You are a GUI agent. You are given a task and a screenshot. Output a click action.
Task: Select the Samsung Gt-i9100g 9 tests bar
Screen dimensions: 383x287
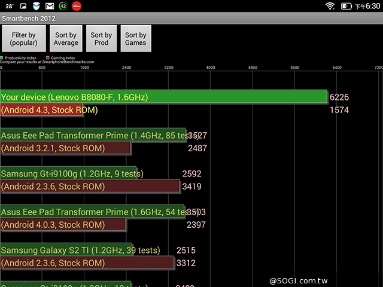[x=68, y=174]
